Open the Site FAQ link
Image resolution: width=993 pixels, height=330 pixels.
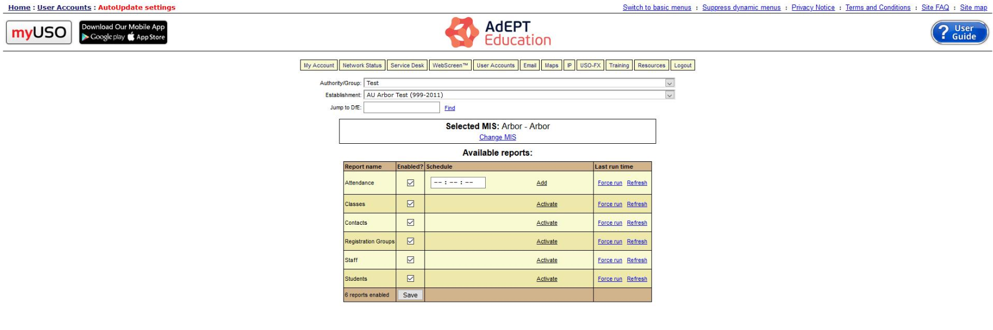tap(935, 7)
